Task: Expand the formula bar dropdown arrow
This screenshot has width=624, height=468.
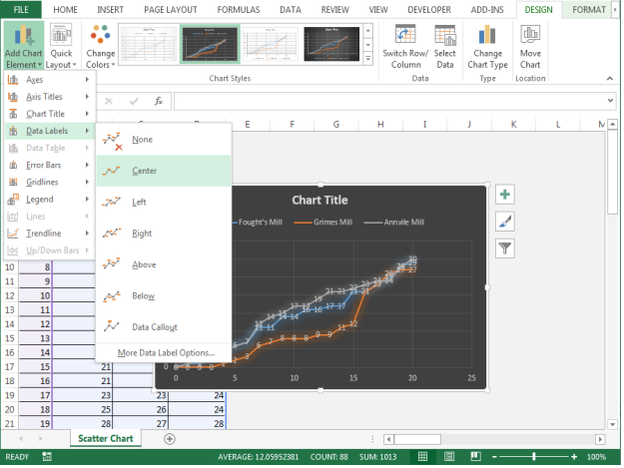Action: 610,101
